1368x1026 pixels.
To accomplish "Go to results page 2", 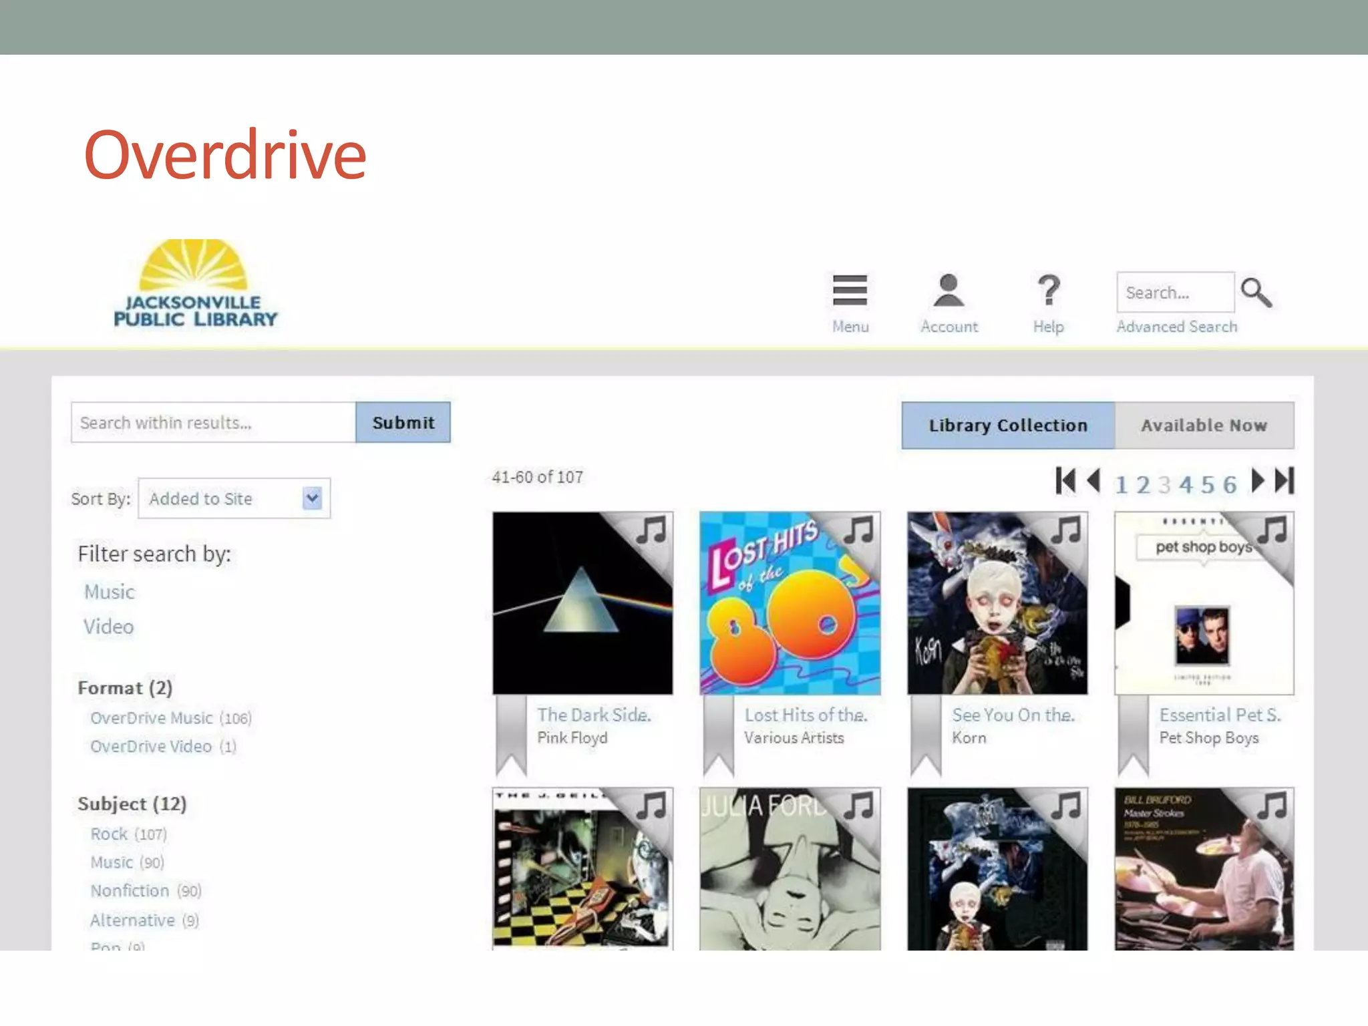I will coord(1144,484).
